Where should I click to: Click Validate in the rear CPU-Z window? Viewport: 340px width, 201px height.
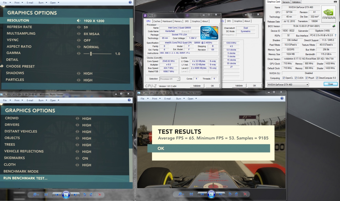pyautogui.click(x=239, y=85)
